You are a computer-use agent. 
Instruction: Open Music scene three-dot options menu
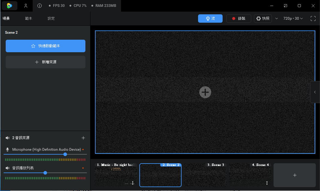point(133,183)
